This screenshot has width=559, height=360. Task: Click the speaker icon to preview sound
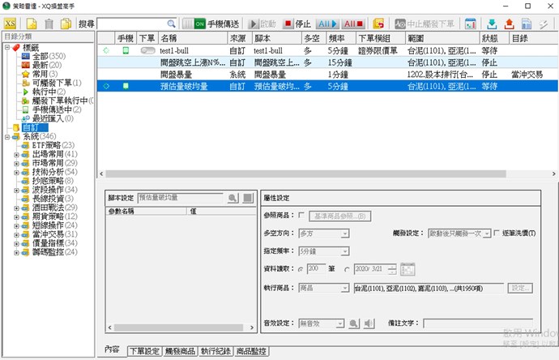pos(369,324)
